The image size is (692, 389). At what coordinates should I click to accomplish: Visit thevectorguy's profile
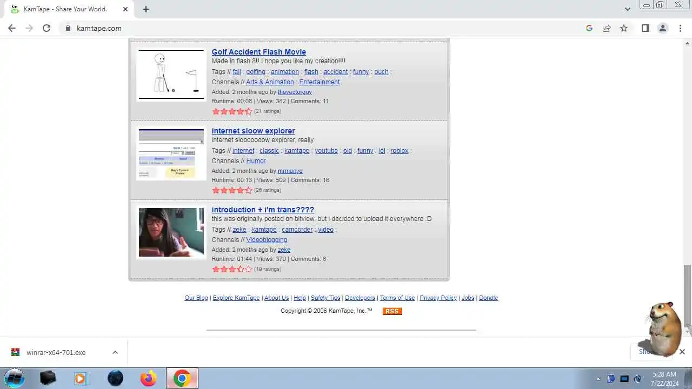[295, 92]
